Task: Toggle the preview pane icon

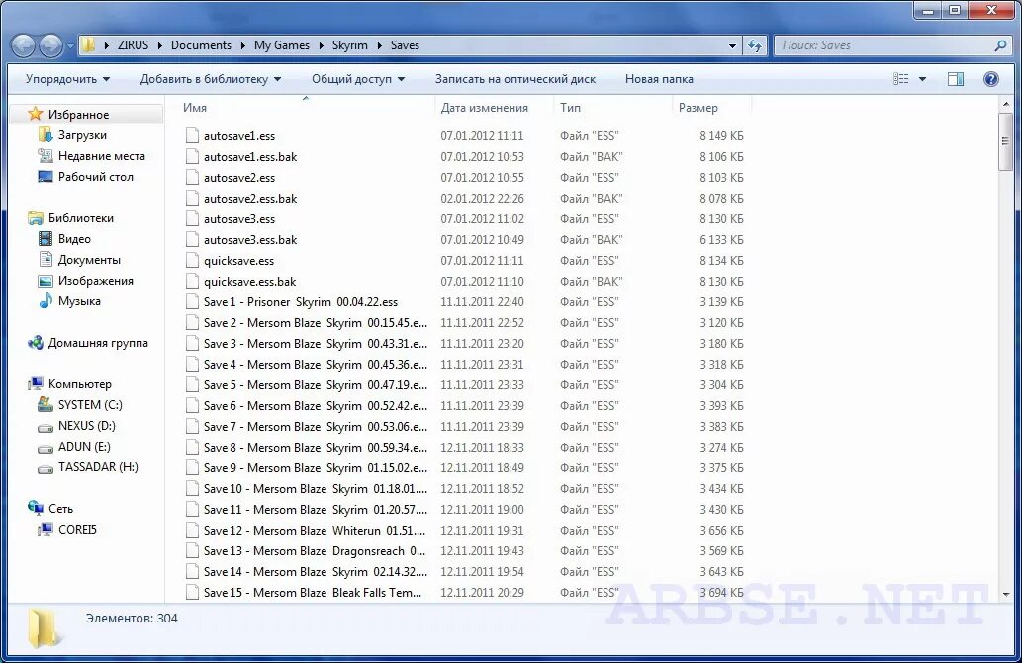Action: point(956,79)
